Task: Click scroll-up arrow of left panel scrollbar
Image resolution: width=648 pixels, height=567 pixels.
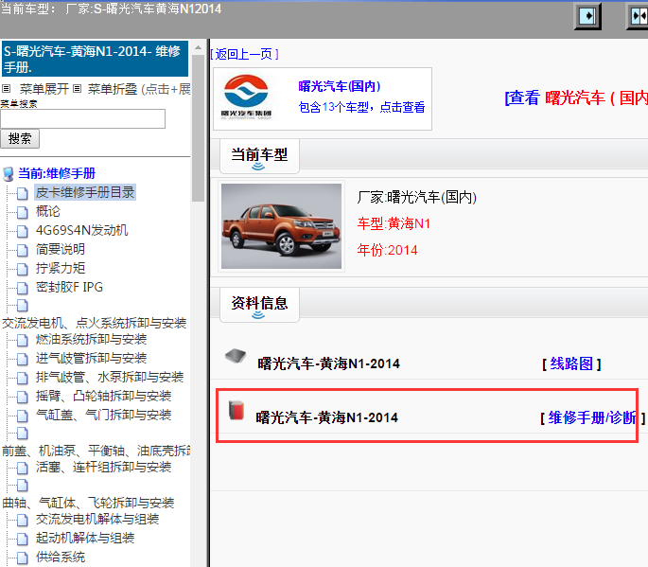Action: [x=199, y=48]
